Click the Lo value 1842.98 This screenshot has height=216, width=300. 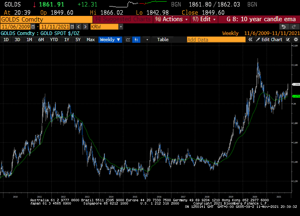pyautogui.click(x=157, y=13)
